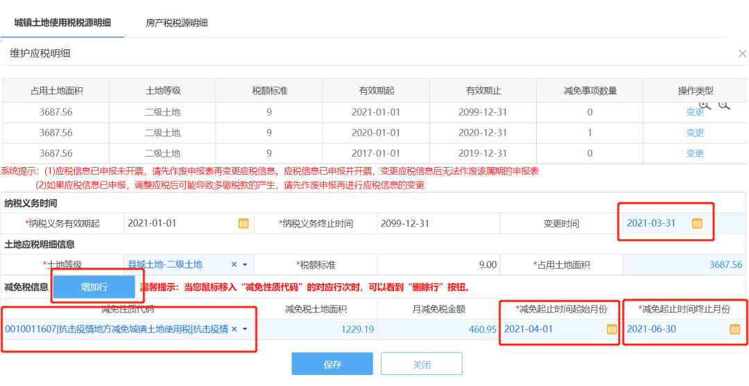Switch to 房产税税源明细 tab
Image resolution: width=749 pixels, height=386 pixels.
pyautogui.click(x=177, y=22)
